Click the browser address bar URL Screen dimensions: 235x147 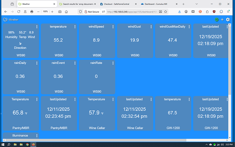[x=136, y=11]
